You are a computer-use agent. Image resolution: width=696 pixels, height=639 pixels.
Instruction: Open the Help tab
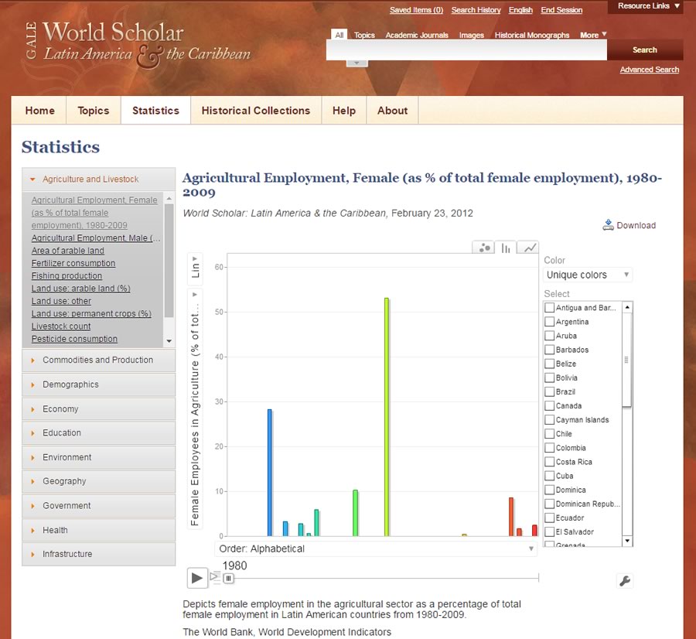pyautogui.click(x=344, y=111)
